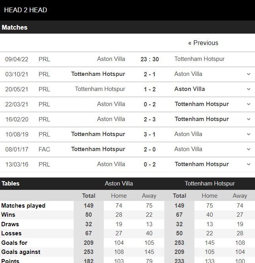The image size is (255, 263).
Task: Open details chevron for 16/02/20 match
Action: 249,119
